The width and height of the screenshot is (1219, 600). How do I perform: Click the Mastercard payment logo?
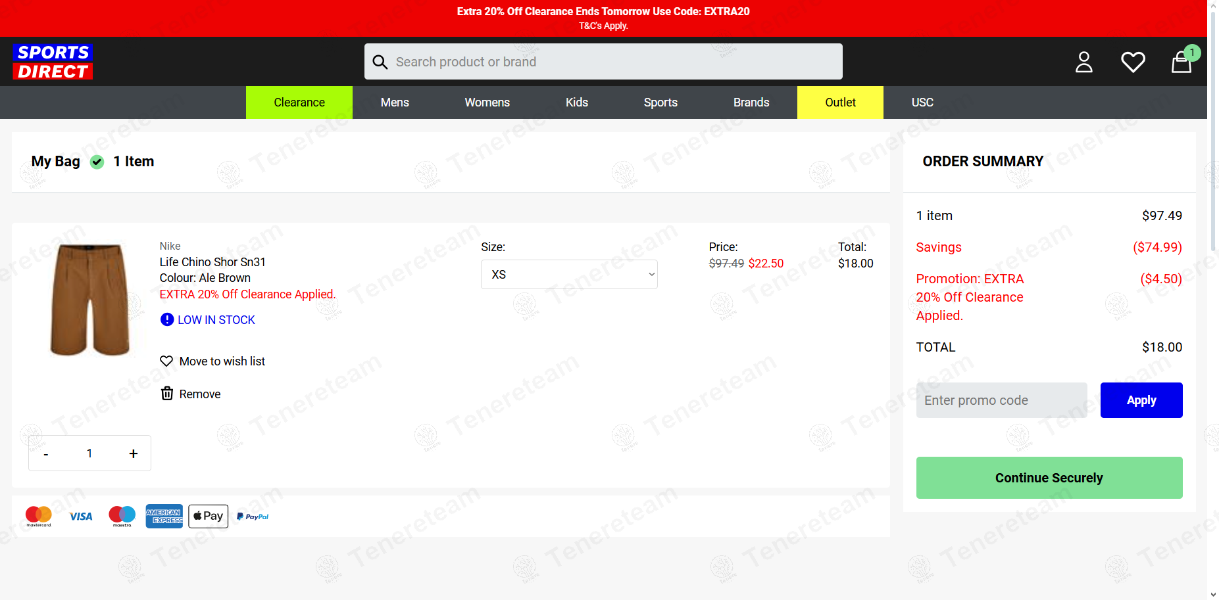click(x=39, y=516)
